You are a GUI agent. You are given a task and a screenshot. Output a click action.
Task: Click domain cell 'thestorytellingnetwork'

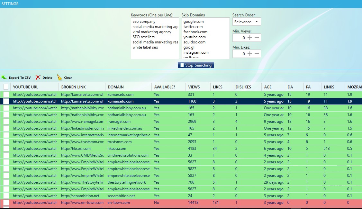coord(127,182)
